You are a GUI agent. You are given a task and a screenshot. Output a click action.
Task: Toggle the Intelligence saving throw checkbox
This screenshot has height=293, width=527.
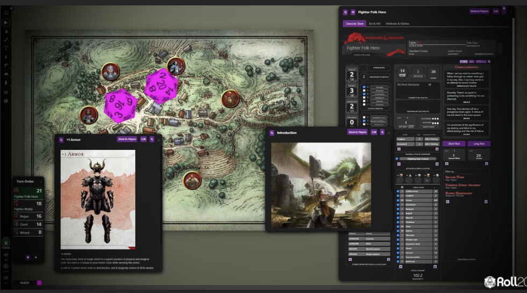pyautogui.click(x=364, y=98)
